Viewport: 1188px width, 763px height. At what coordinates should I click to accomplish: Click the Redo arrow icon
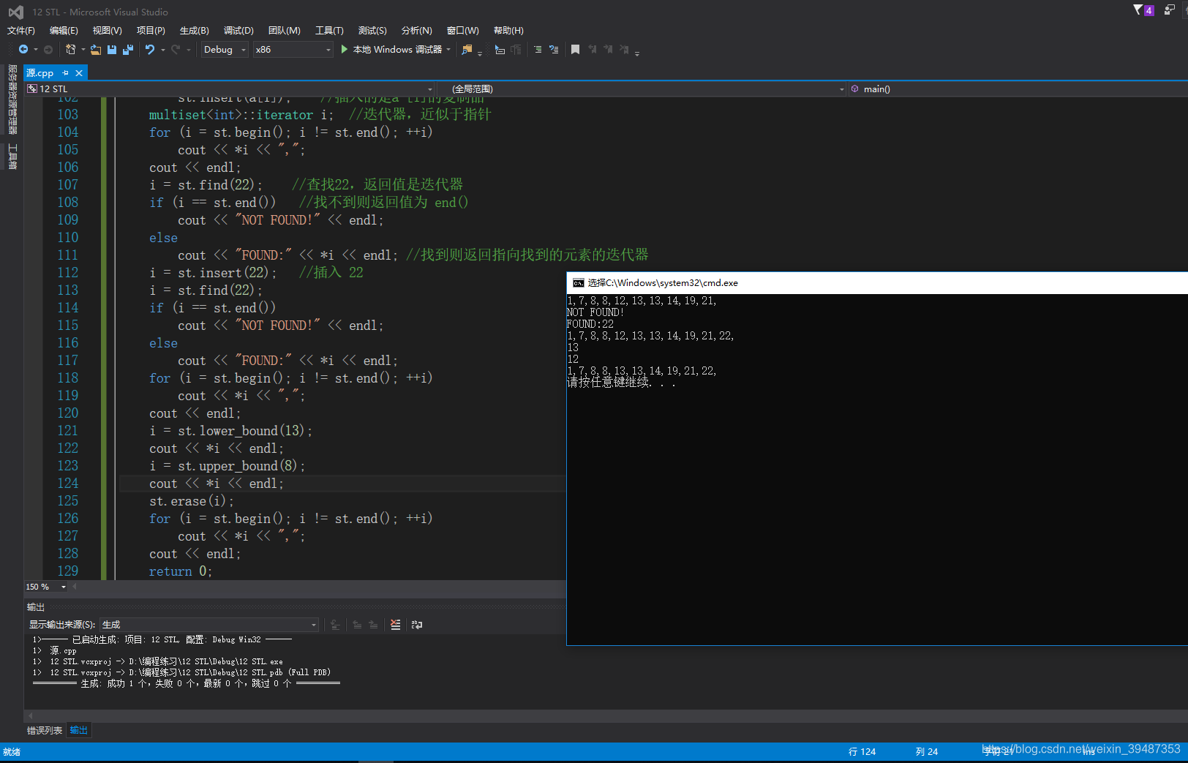[176, 49]
